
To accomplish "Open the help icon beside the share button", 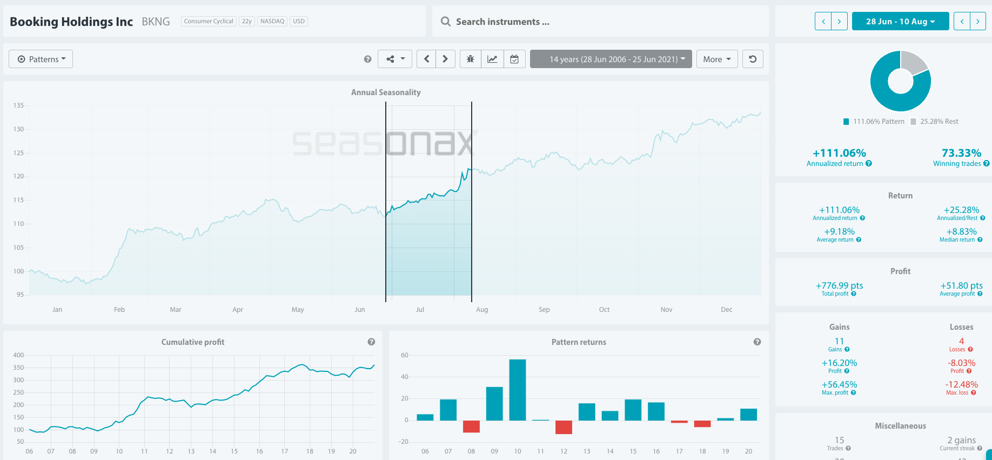I will [368, 59].
